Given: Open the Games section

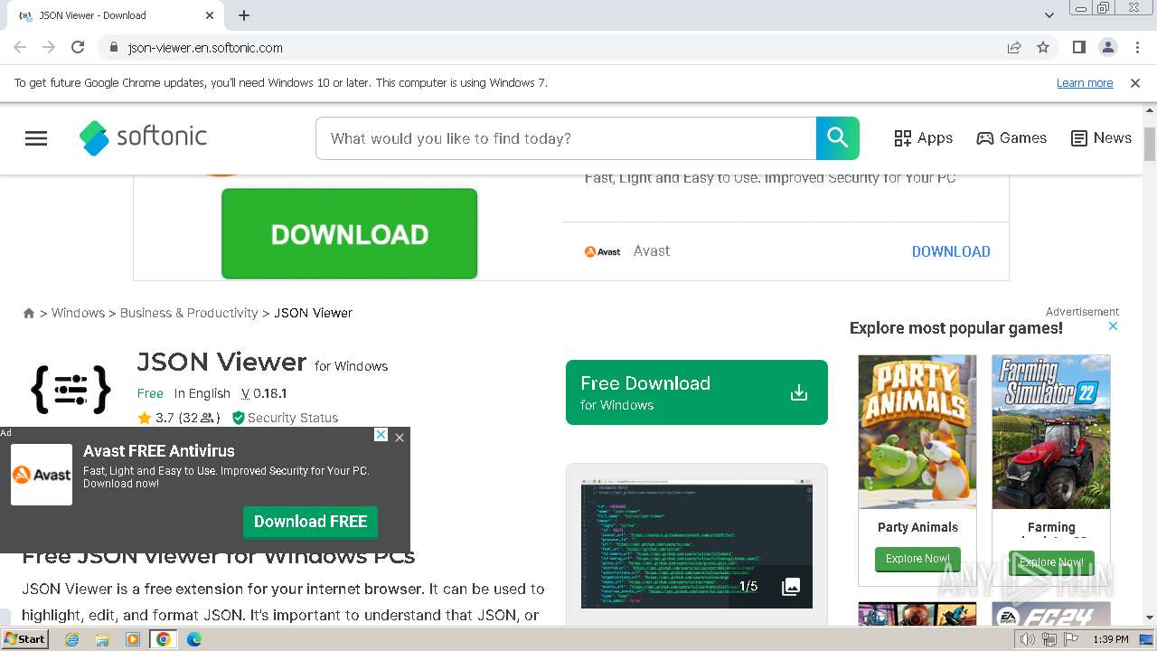Looking at the screenshot, I should [x=1011, y=138].
